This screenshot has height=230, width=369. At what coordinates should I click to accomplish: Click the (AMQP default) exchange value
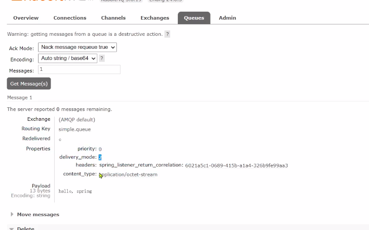[x=77, y=119]
